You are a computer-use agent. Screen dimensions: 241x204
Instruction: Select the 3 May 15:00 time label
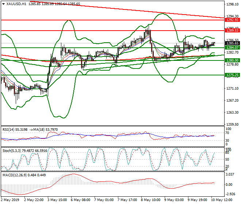click(57, 200)
